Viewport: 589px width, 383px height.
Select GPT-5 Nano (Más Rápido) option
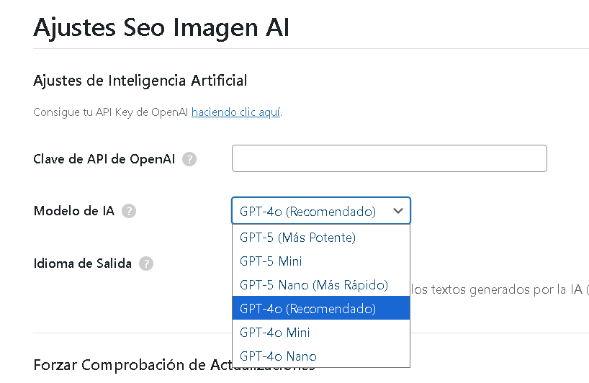point(313,285)
